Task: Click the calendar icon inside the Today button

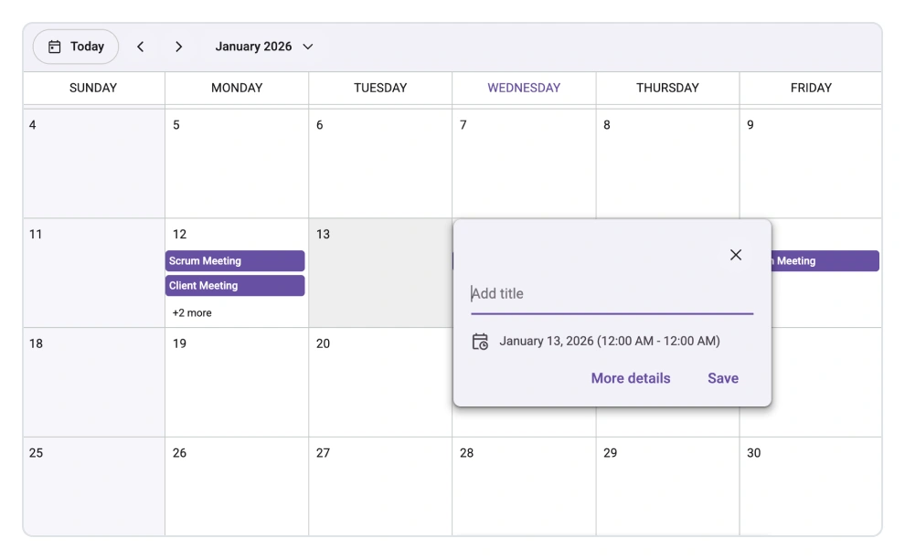Action: (x=54, y=46)
